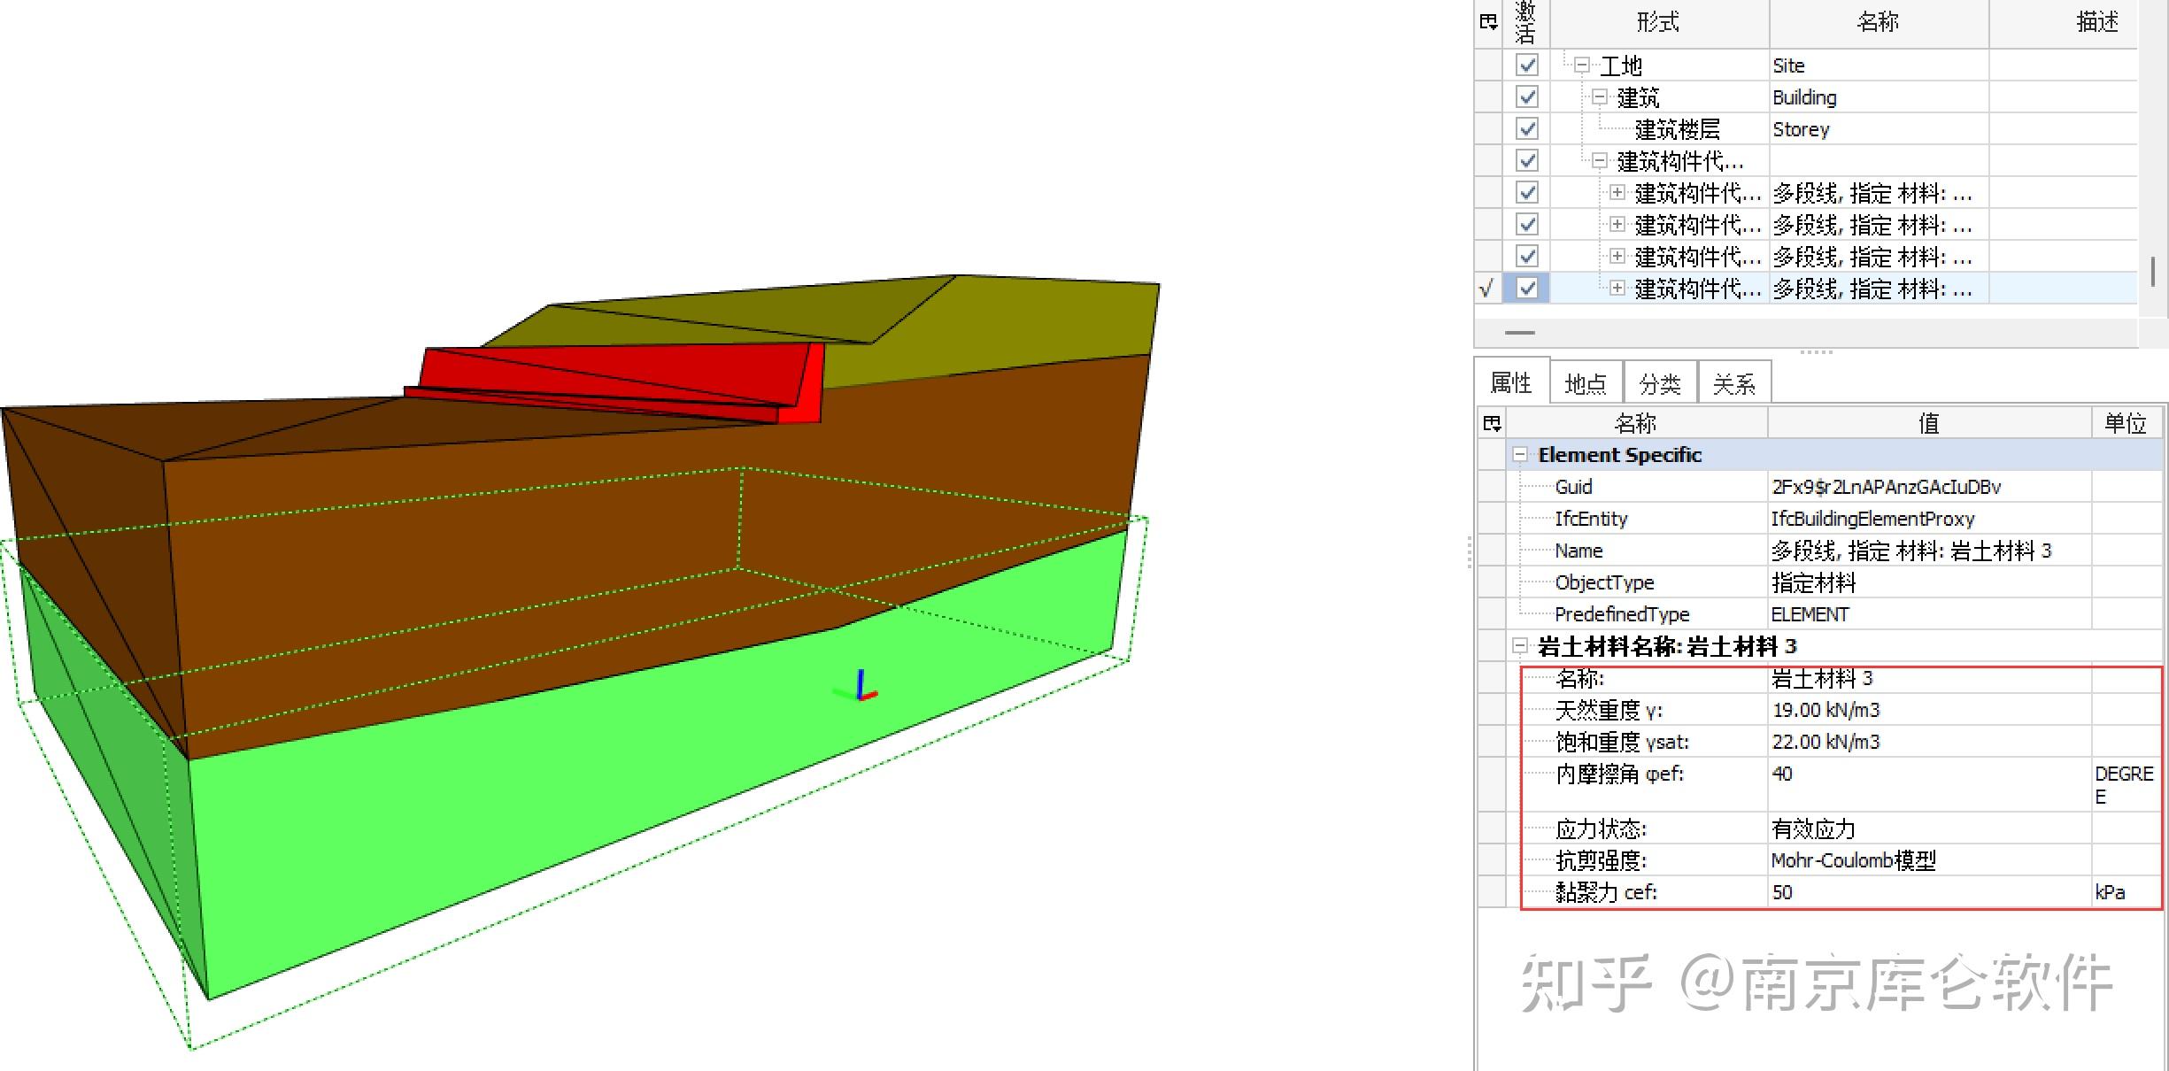Switch to the 地点 tab
This screenshot has width=2169, height=1071.
click(1586, 383)
